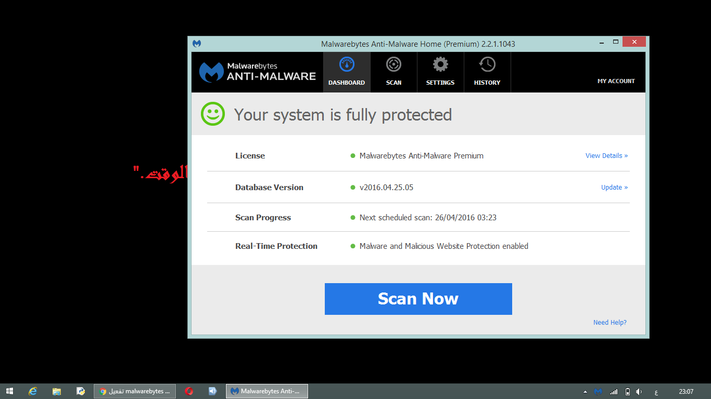
Task: Click the green smiley status icon
Action: pyautogui.click(x=213, y=114)
